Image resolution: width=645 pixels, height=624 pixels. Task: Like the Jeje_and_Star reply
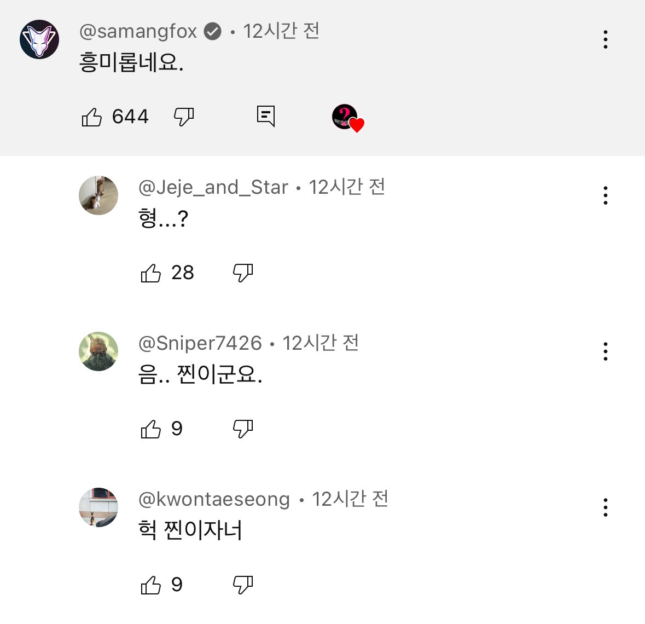(151, 273)
